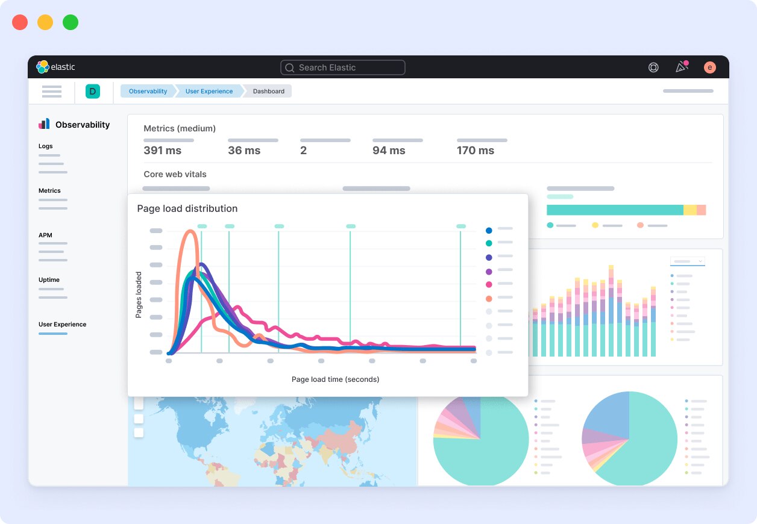Select the dark blue legend dot in Page load distribution
The width and height of the screenshot is (757, 524).
click(x=489, y=230)
